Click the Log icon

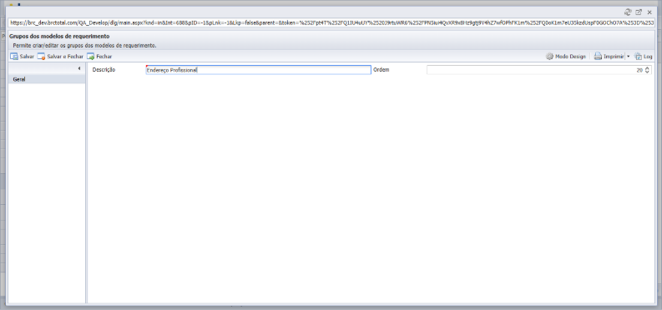tap(638, 57)
